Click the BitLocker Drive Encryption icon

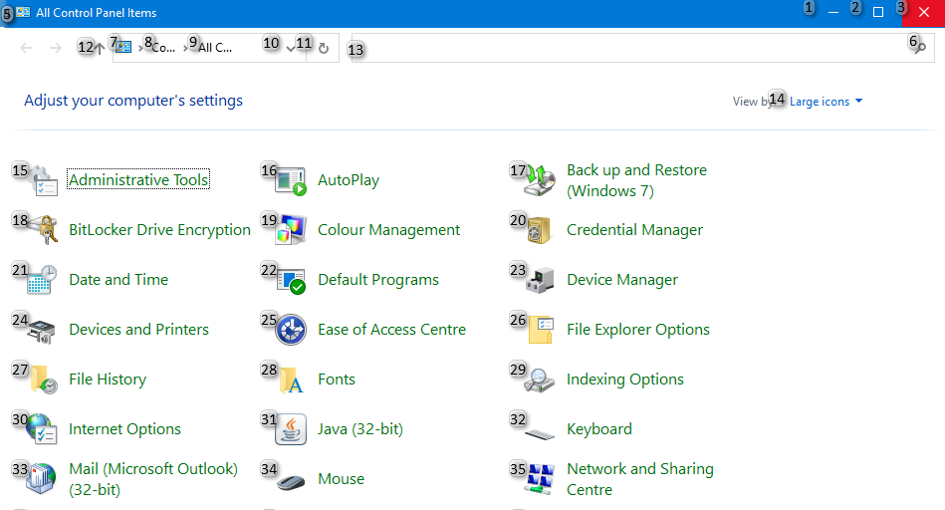pyautogui.click(x=42, y=230)
